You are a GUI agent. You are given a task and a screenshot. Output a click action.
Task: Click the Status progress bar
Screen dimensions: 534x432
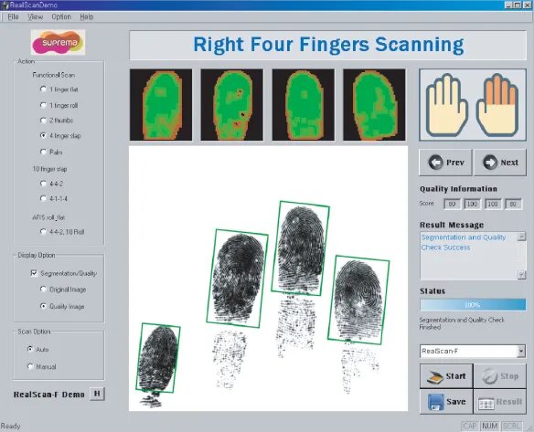pyautogui.click(x=473, y=305)
